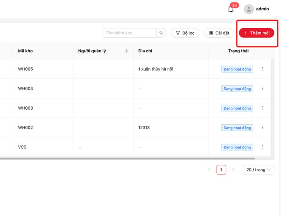287x215 pixels.
Task: Open three-dot menu for WH003 row
Action: 263,108
